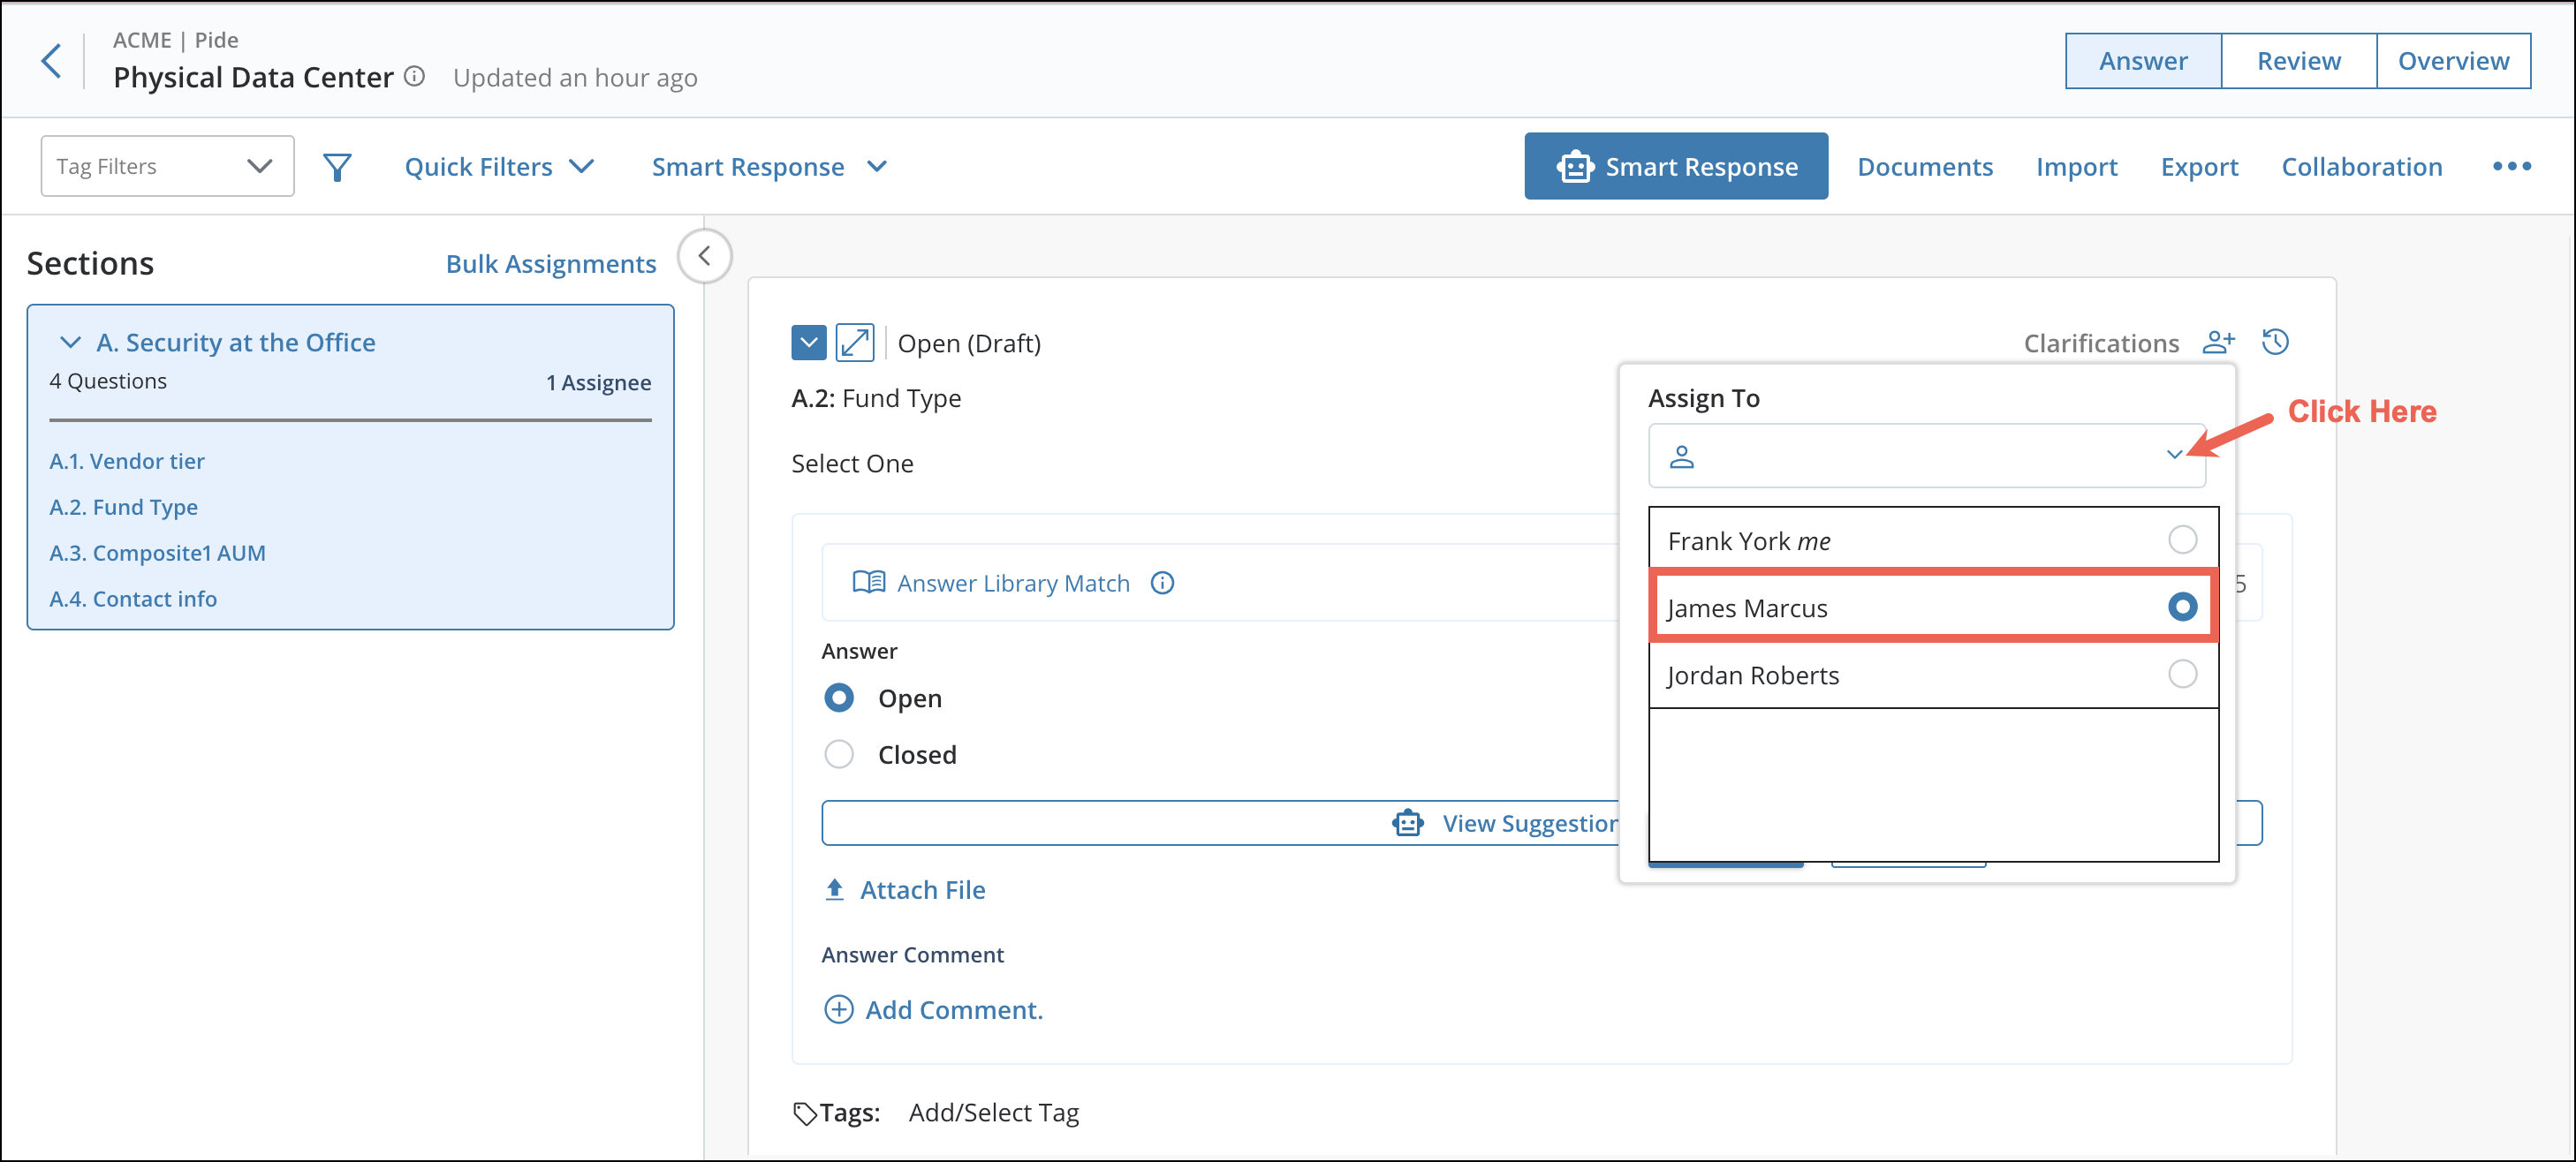Open info icon next to Physical Data Center
The height and width of the screenshot is (1162, 2576).
click(x=414, y=76)
